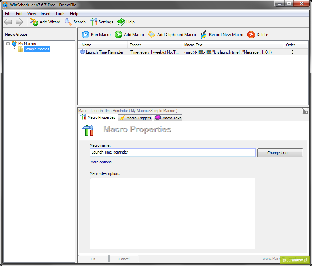Switch to the Macro Properties tab

tap(98, 117)
